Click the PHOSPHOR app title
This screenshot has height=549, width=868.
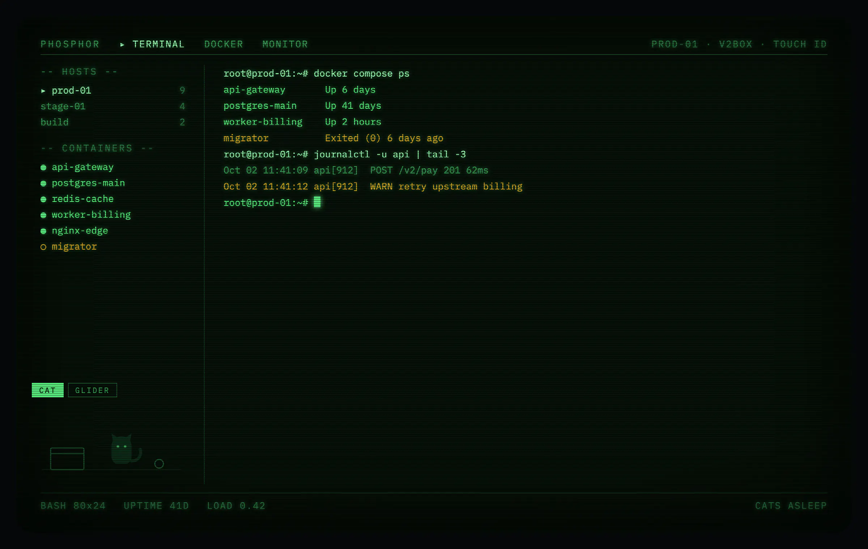pos(70,44)
